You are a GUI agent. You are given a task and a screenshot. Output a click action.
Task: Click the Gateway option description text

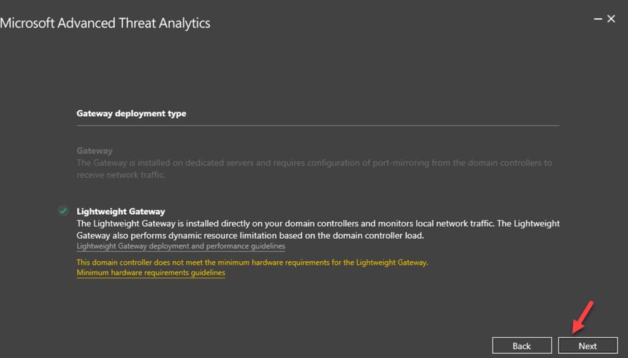click(x=307, y=169)
